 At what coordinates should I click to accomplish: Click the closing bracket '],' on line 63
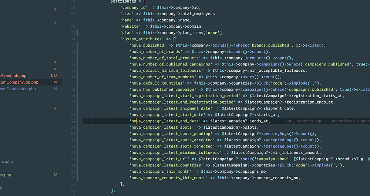(x=122, y=184)
